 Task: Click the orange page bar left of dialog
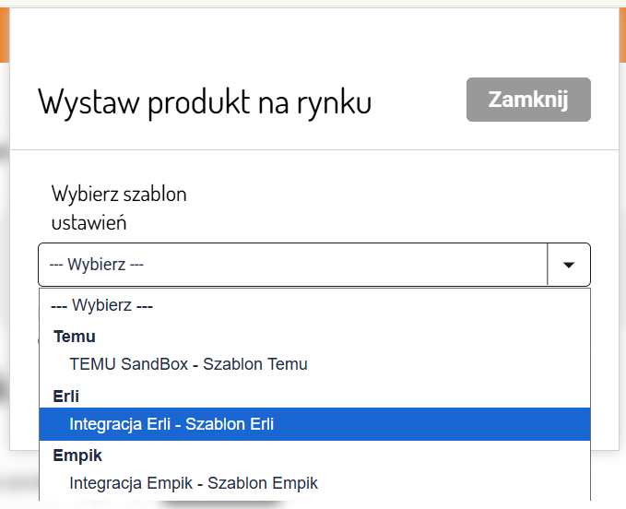(4, 37)
